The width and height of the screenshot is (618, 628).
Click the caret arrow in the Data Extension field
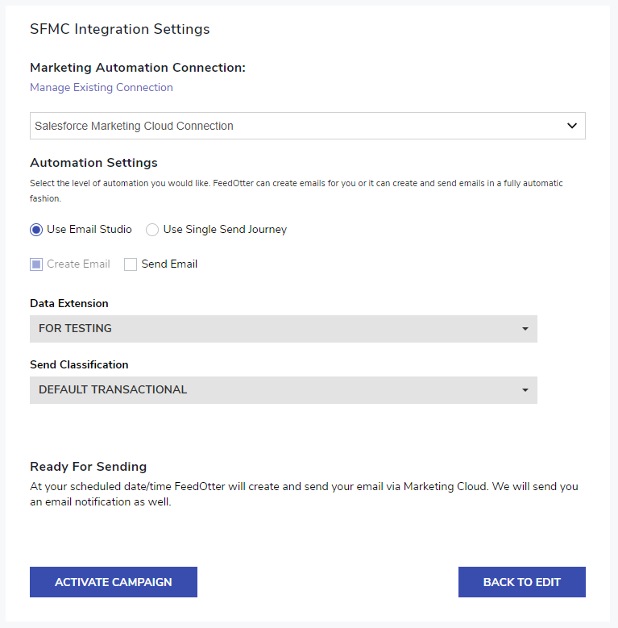coord(525,329)
